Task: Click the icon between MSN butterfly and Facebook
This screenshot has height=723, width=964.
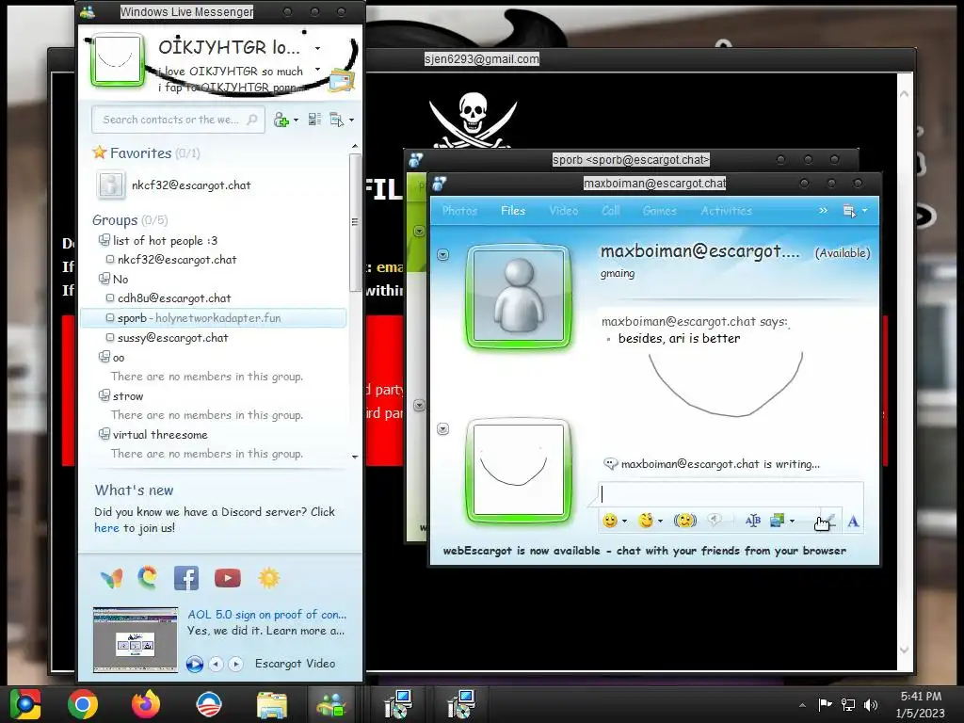Action: [x=148, y=578]
